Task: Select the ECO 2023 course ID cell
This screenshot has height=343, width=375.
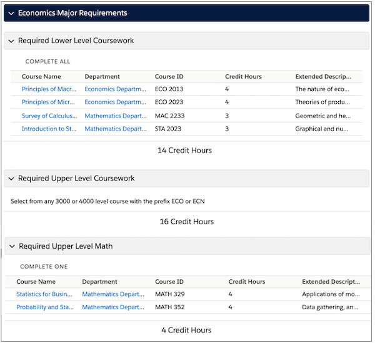Action: click(169, 102)
